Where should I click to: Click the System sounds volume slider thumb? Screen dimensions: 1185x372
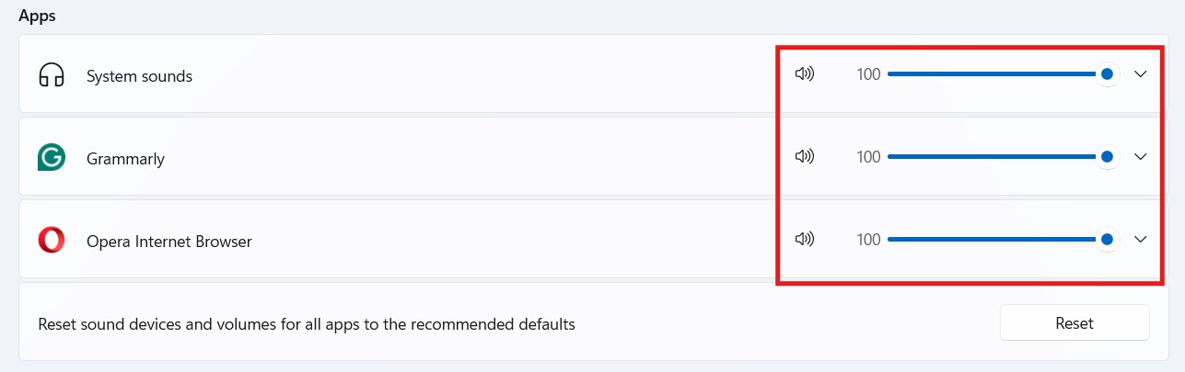tap(1108, 74)
